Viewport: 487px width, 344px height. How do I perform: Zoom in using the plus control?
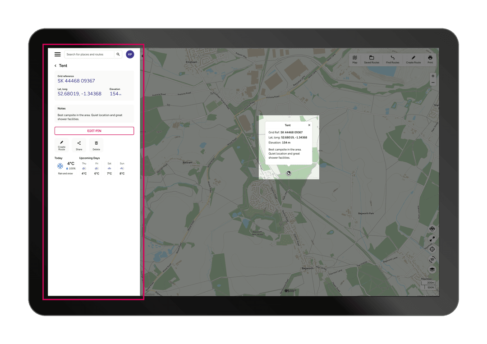coord(433,76)
